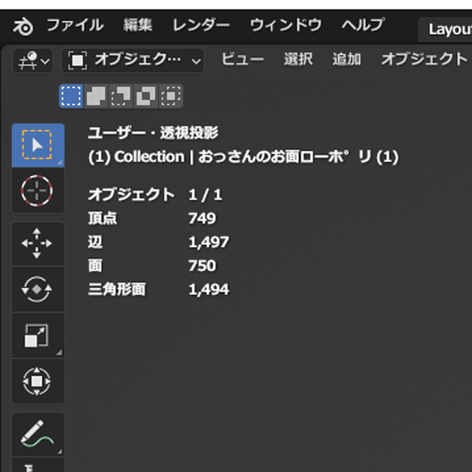The height and width of the screenshot is (472, 472).
Task: Expand the Box Select tool options corner
Action: click(60, 162)
